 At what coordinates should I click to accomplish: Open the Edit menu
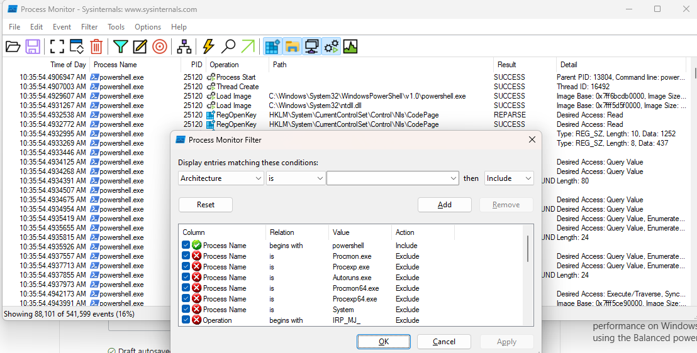click(x=36, y=26)
